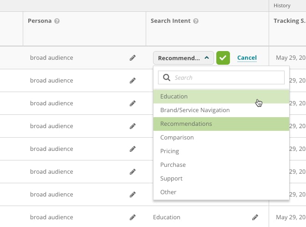Screen dimensions: 306x227
Task: Confirm selection with the green checkmark button
Action: click(x=223, y=58)
